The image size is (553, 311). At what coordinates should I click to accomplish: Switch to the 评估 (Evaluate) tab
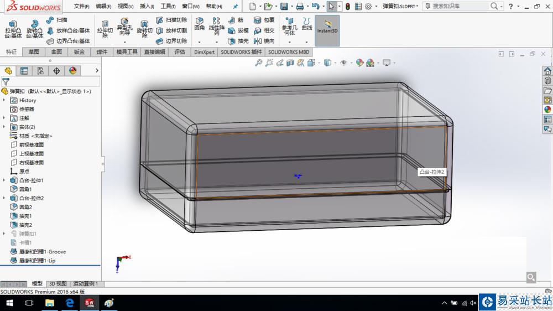click(x=180, y=52)
